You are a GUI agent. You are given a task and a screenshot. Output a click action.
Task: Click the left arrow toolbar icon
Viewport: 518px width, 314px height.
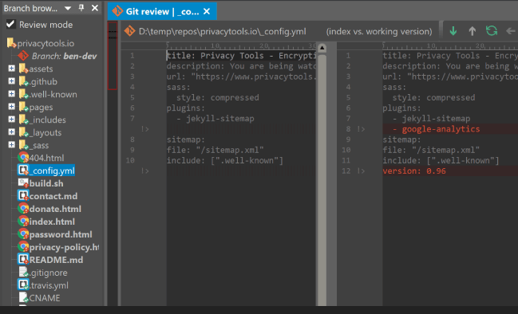pyautogui.click(x=511, y=31)
